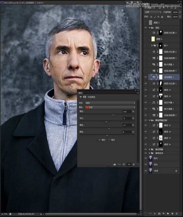Click the link layers icon at panel bottom
Viewport: 183px width, 217px height.
150,214
